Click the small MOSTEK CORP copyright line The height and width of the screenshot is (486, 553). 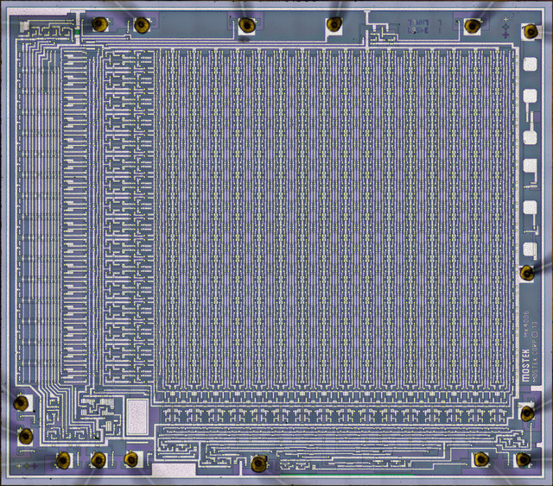click(535, 351)
